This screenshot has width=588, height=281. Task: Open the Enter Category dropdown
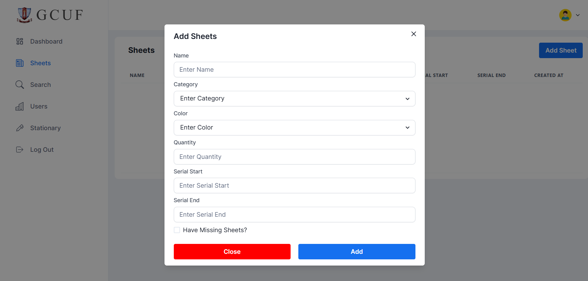click(294, 99)
